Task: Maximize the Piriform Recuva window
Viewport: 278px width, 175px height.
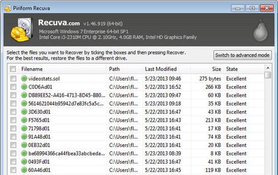Action: click(252, 8)
